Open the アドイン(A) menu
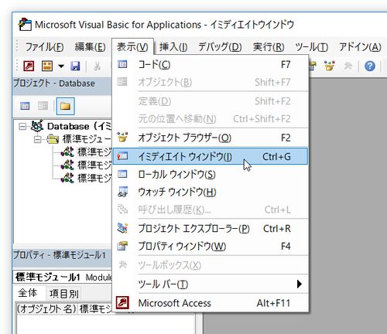The width and height of the screenshot is (387, 334). 360,47
